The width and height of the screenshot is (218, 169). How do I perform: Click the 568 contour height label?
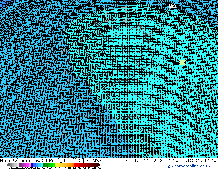coord(182,63)
